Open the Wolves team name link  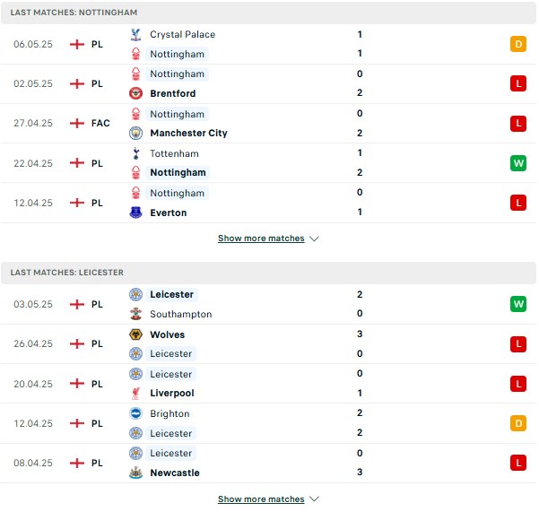coord(168,334)
